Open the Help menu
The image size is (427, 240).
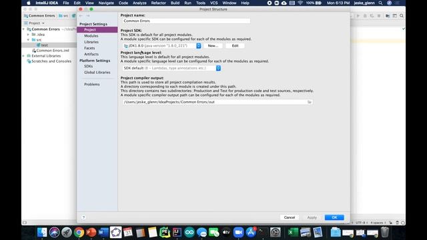click(x=245, y=3)
